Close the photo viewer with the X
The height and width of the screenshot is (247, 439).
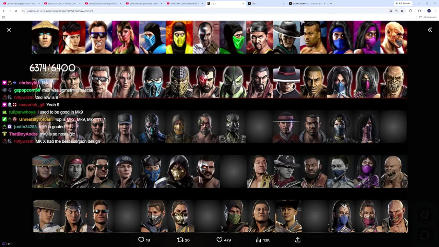[x=9, y=30]
